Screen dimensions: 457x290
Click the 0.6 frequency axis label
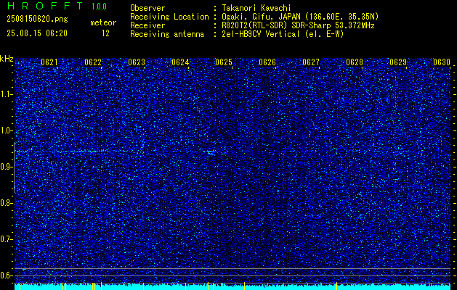7,275
